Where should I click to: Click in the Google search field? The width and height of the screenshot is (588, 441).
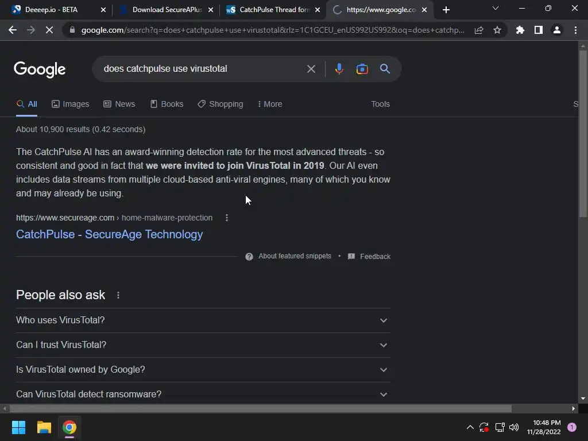tap(203, 69)
